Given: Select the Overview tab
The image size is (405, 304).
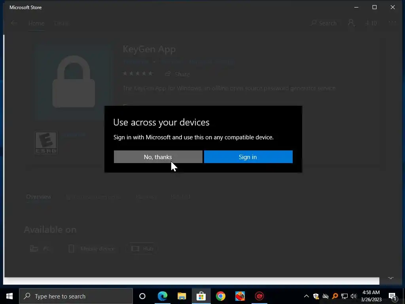Looking at the screenshot, I should [x=39, y=197].
